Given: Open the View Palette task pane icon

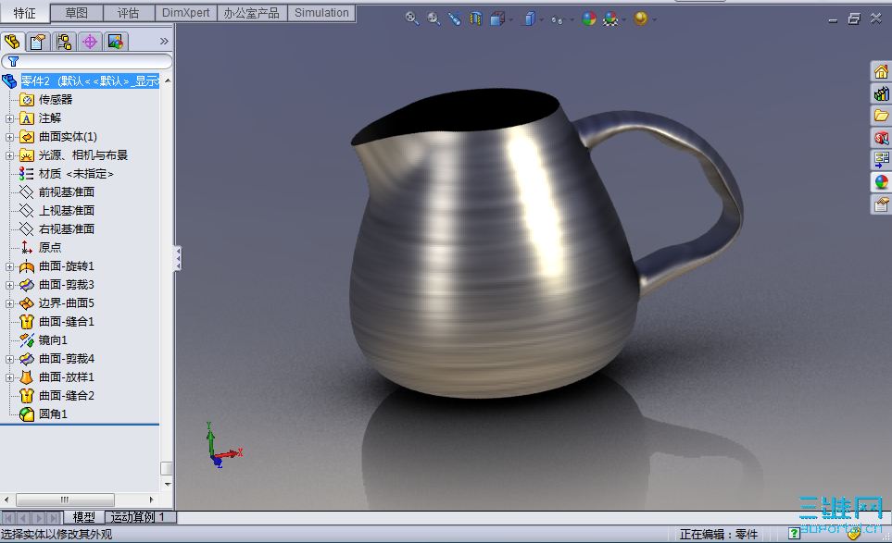Looking at the screenshot, I should coord(881,160).
